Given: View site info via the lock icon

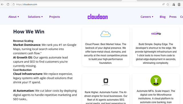Looking at the screenshot, I should coord(14,5).
